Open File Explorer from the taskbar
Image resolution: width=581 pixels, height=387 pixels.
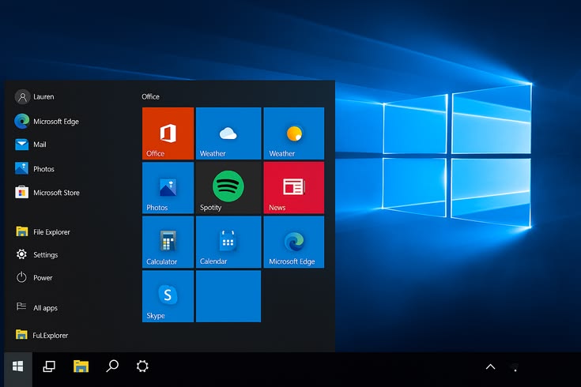[x=81, y=366]
